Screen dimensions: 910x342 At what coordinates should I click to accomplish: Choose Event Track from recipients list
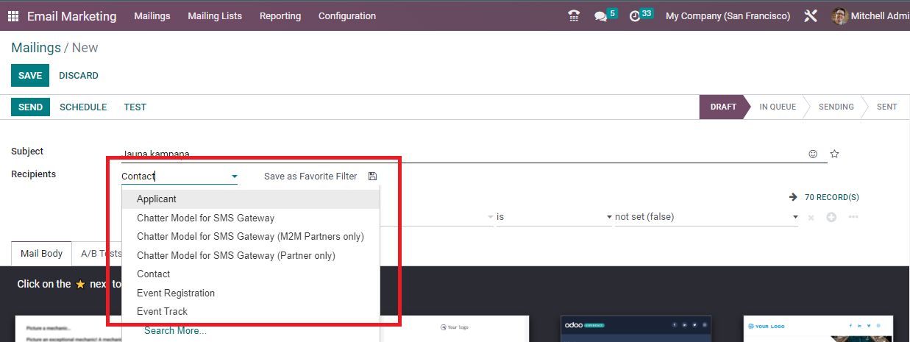(251, 312)
